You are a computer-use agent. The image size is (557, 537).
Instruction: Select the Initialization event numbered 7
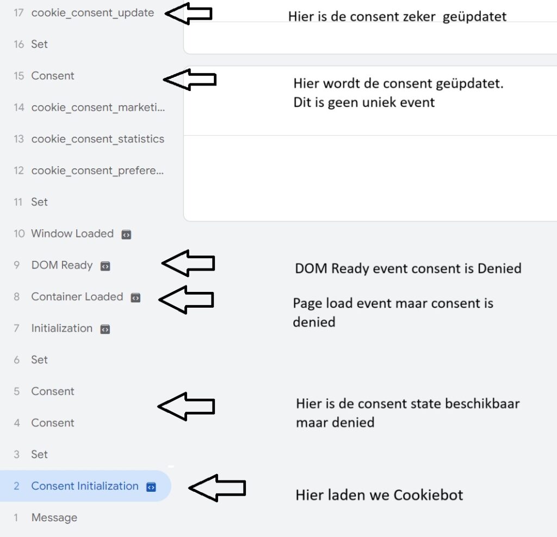pos(61,328)
